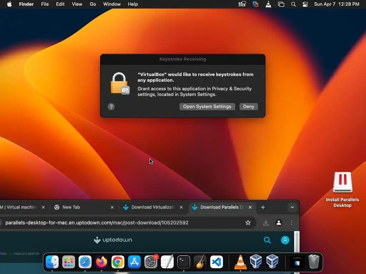Click the Chrome page vertical scrollbar
This screenshot has width=366, height=274.
pyautogui.click(x=297, y=242)
